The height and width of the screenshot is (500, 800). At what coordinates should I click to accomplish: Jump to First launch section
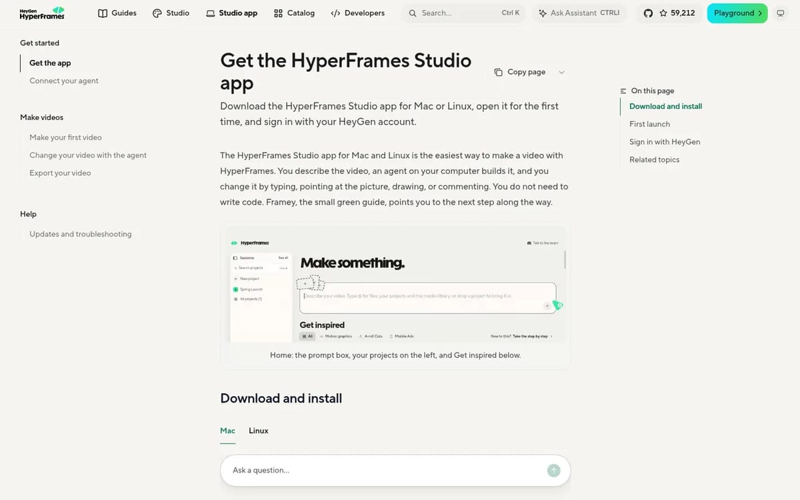[x=649, y=124]
